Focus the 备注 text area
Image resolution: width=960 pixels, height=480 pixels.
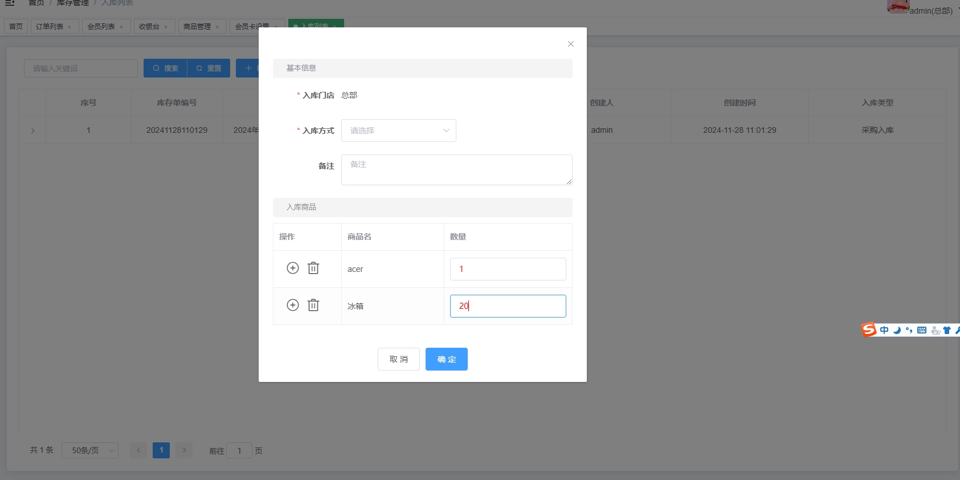[x=457, y=170]
